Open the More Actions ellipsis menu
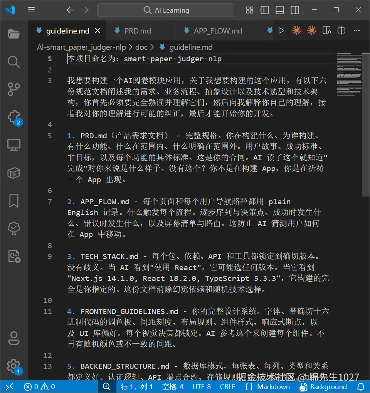Viewport: 370px width, 393px height. coord(356,30)
